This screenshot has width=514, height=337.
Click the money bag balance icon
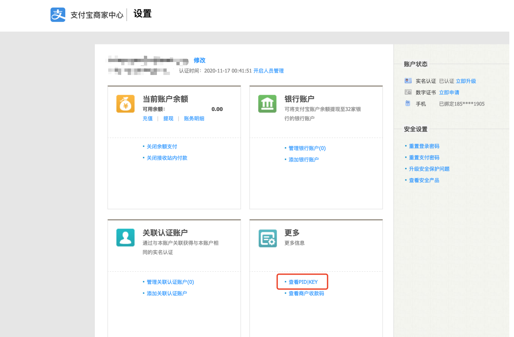tap(126, 104)
